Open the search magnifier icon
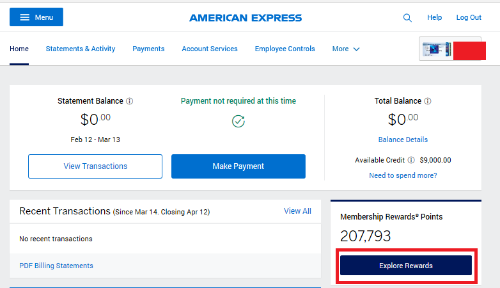The height and width of the screenshot is (288, 500). click(407, 18)
